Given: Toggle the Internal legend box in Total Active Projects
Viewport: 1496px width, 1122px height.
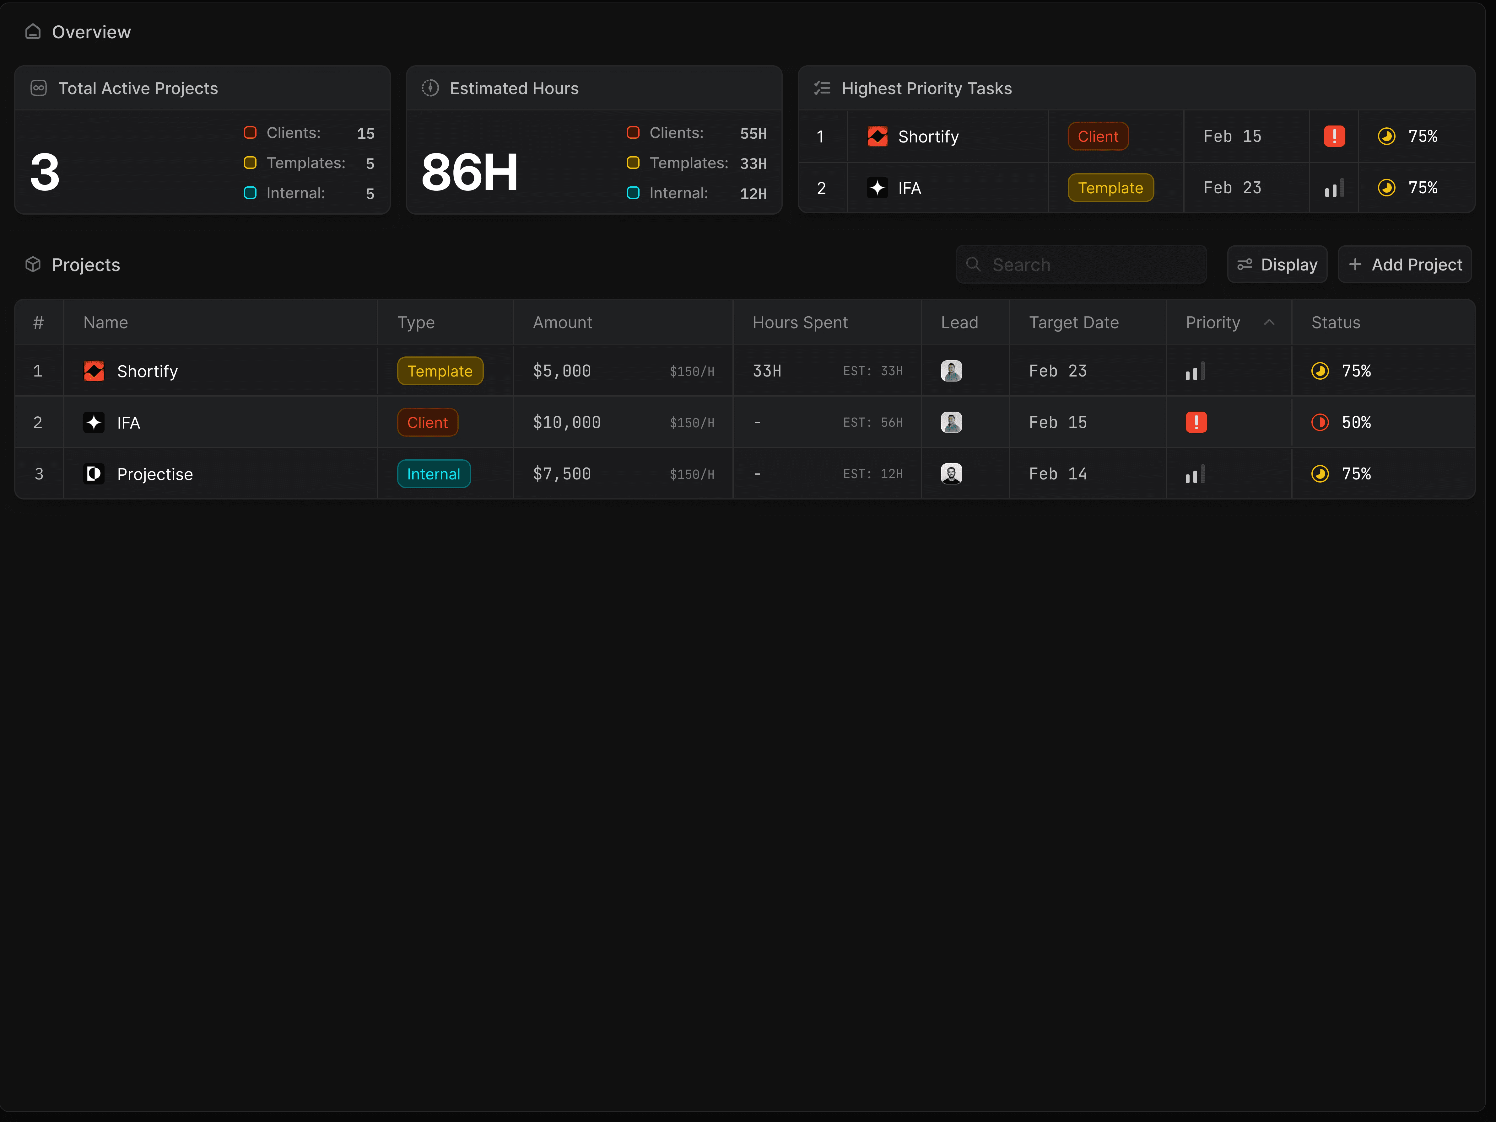Looking at the screenshot, I should point(250,193).
